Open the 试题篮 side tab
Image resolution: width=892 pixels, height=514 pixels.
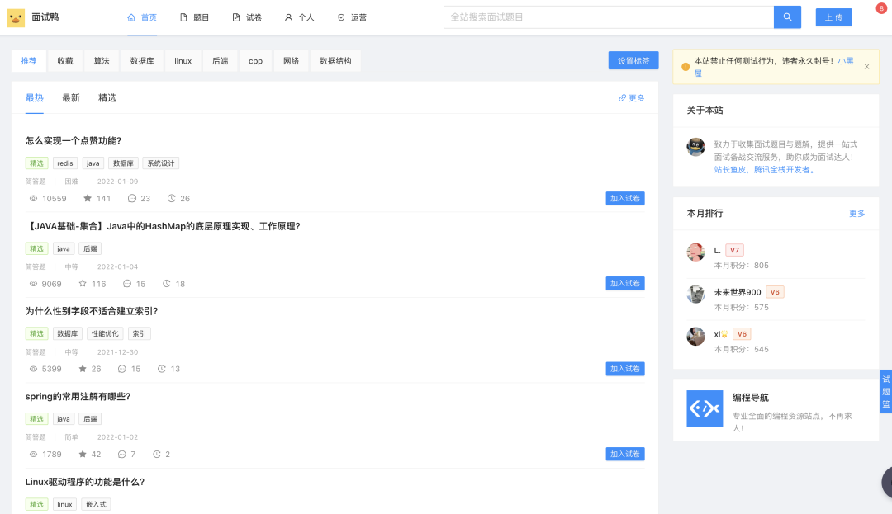click(x=885, y=391)
